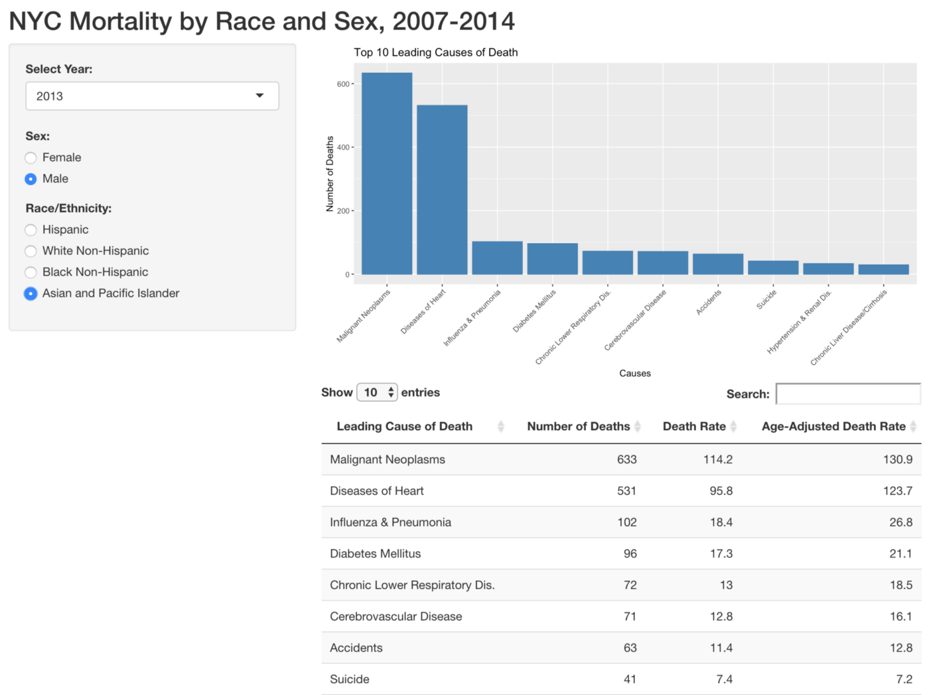Choose Asian and Pacific Islander option
The image size is (929, 695).
(31, 294)
